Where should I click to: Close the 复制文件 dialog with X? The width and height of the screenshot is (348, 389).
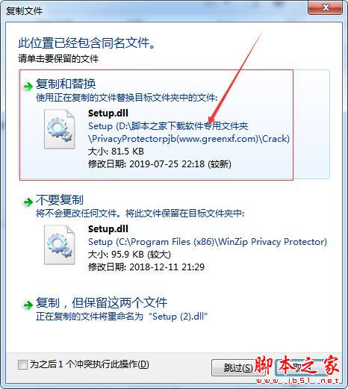325,7
